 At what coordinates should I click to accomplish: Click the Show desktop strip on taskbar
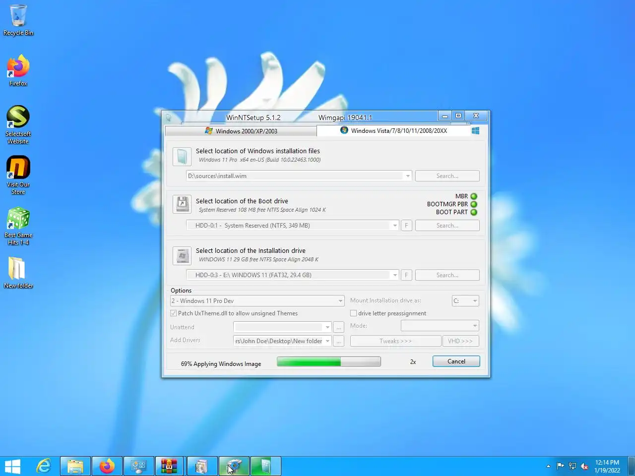(632, 466)
